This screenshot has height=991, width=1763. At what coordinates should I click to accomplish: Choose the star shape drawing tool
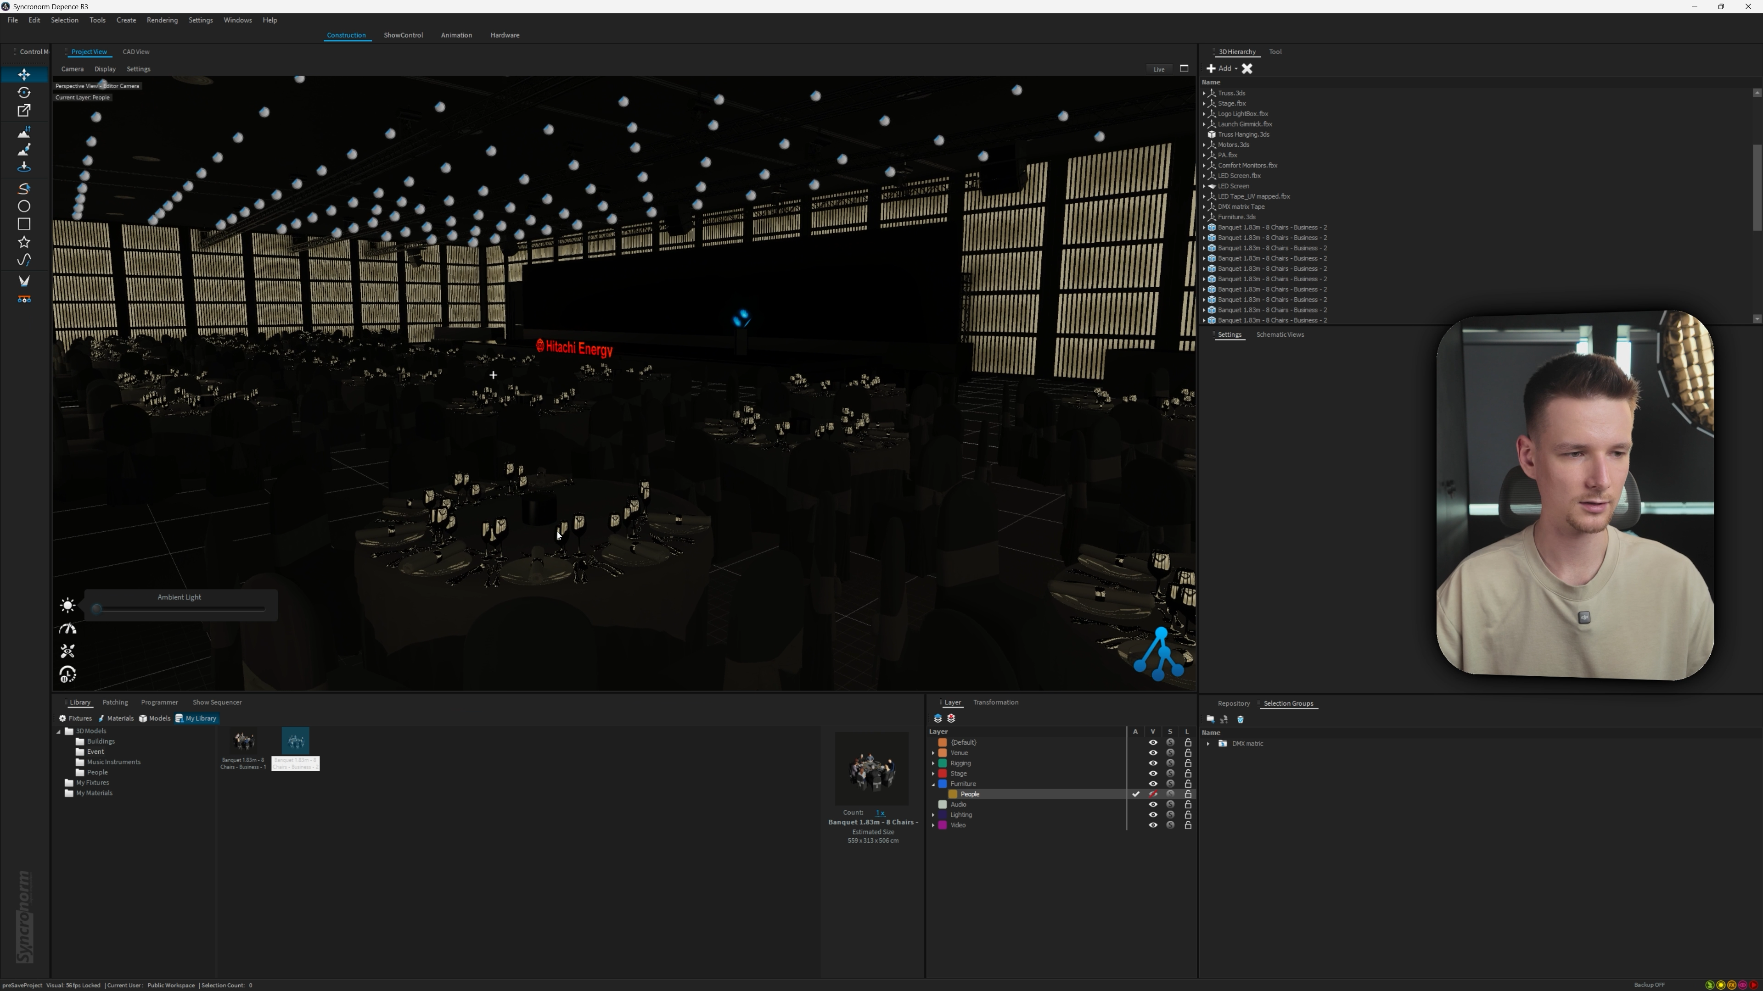24,242
